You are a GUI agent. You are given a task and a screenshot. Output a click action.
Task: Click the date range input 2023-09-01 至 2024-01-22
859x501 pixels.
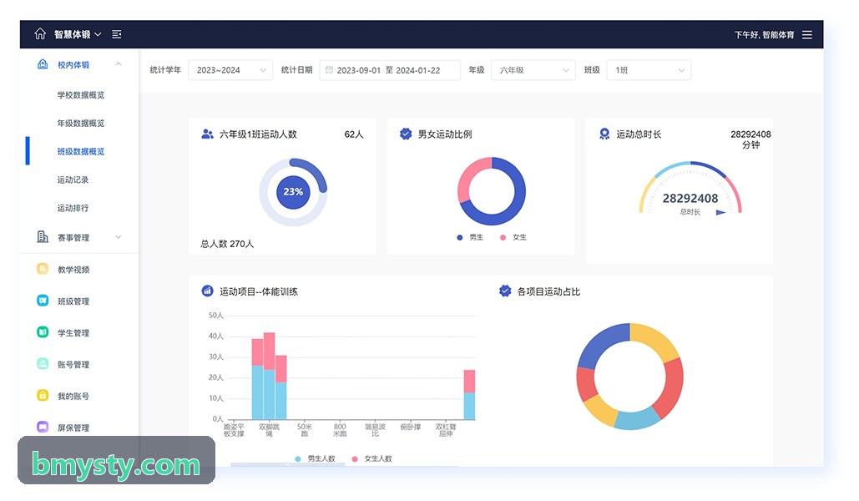click(x=390, y=70)
